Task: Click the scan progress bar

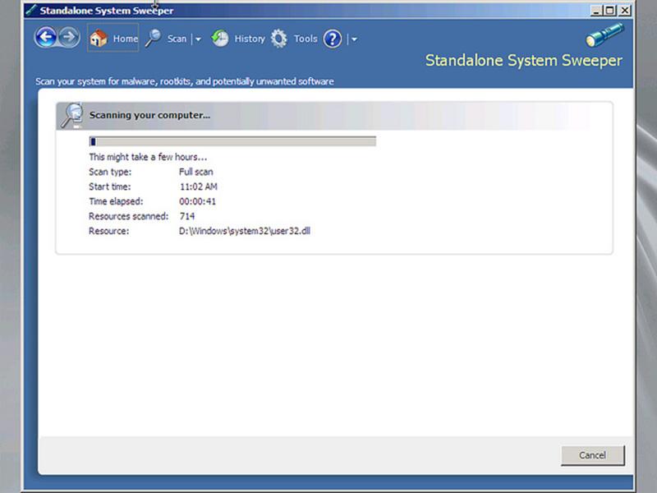Action: point(232,141)
